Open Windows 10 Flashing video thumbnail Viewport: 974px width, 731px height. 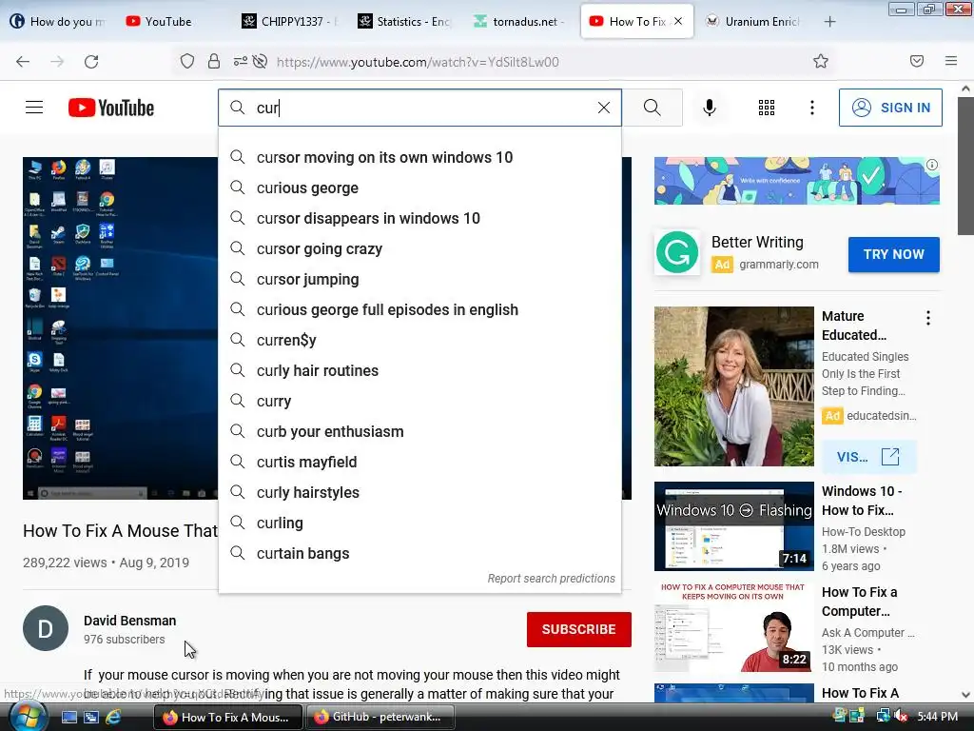pyautogui.click(x=734, y=525)
